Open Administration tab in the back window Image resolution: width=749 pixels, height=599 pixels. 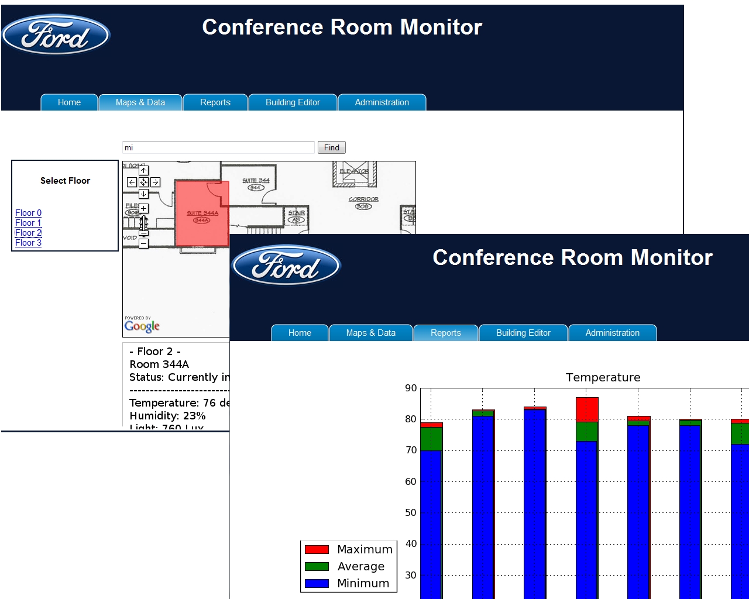coord(382,102)
